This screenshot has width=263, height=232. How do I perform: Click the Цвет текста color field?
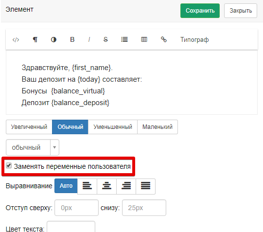(71, 227)
